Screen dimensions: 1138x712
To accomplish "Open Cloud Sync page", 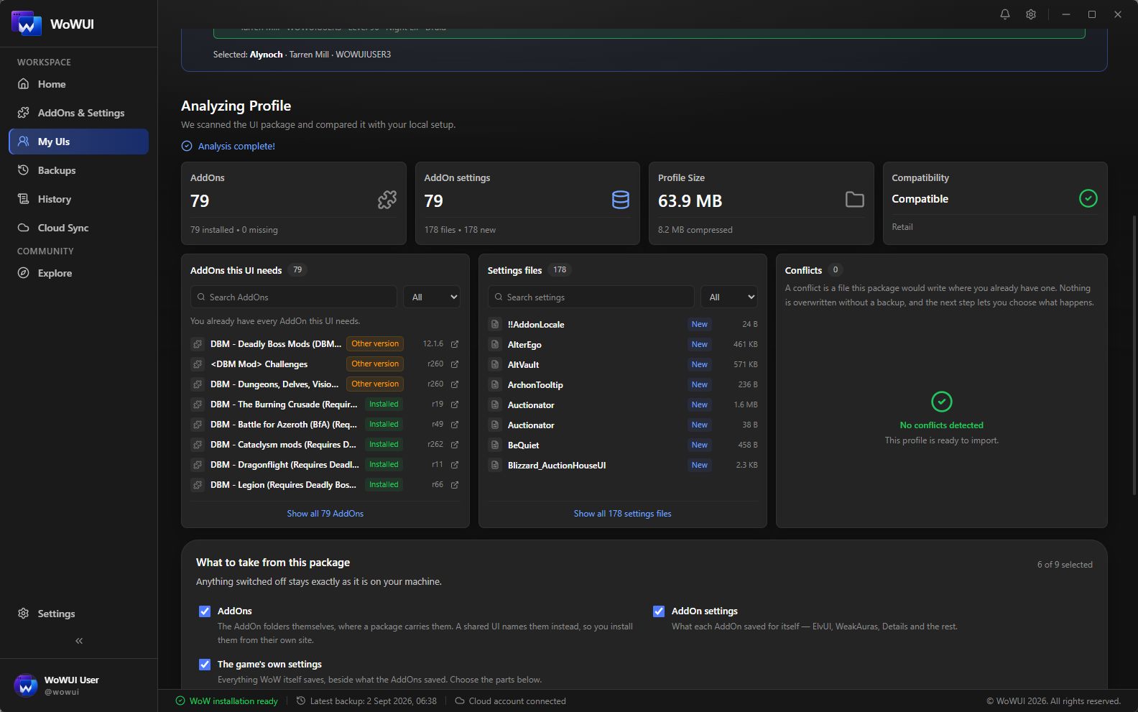I will (79, 228).
